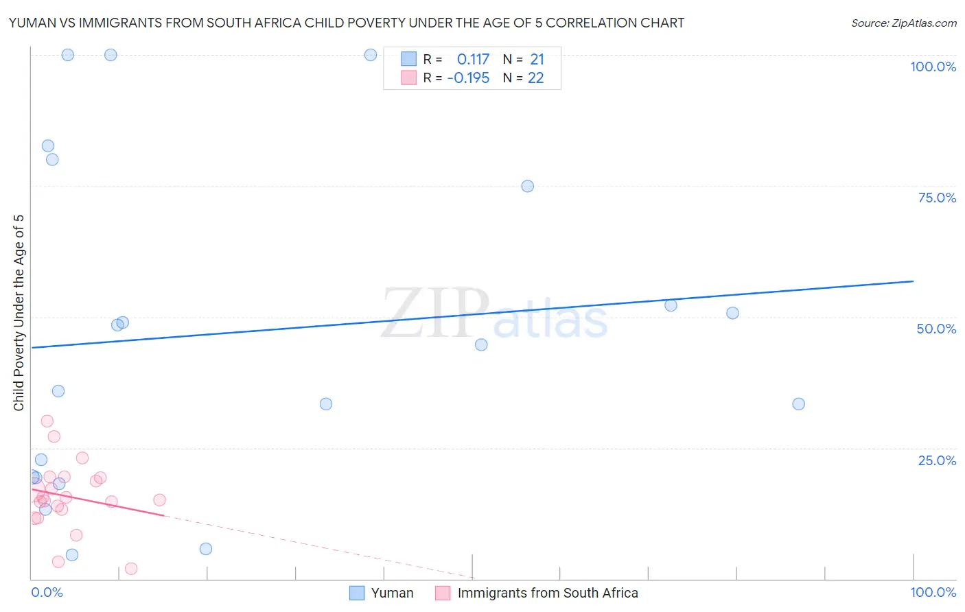The image size is (965, 612).
Task: Click the blue swatch in the R/N stats box
Action: click(409, 59)
